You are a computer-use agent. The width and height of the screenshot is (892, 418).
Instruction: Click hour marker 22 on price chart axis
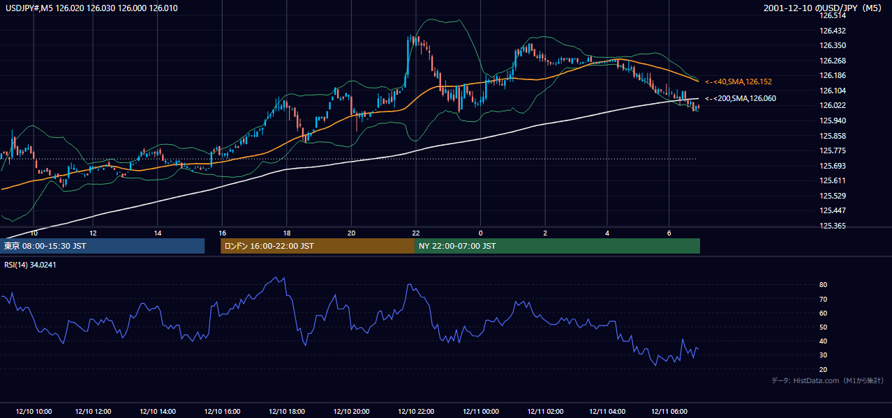pos(415,233)
